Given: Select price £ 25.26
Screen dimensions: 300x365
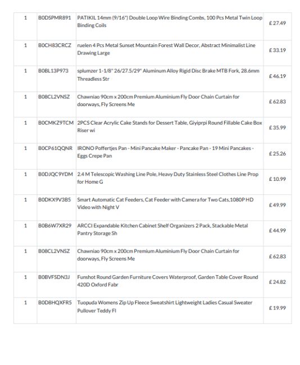Looking at the screenshot, I should [x=278, y=154].
